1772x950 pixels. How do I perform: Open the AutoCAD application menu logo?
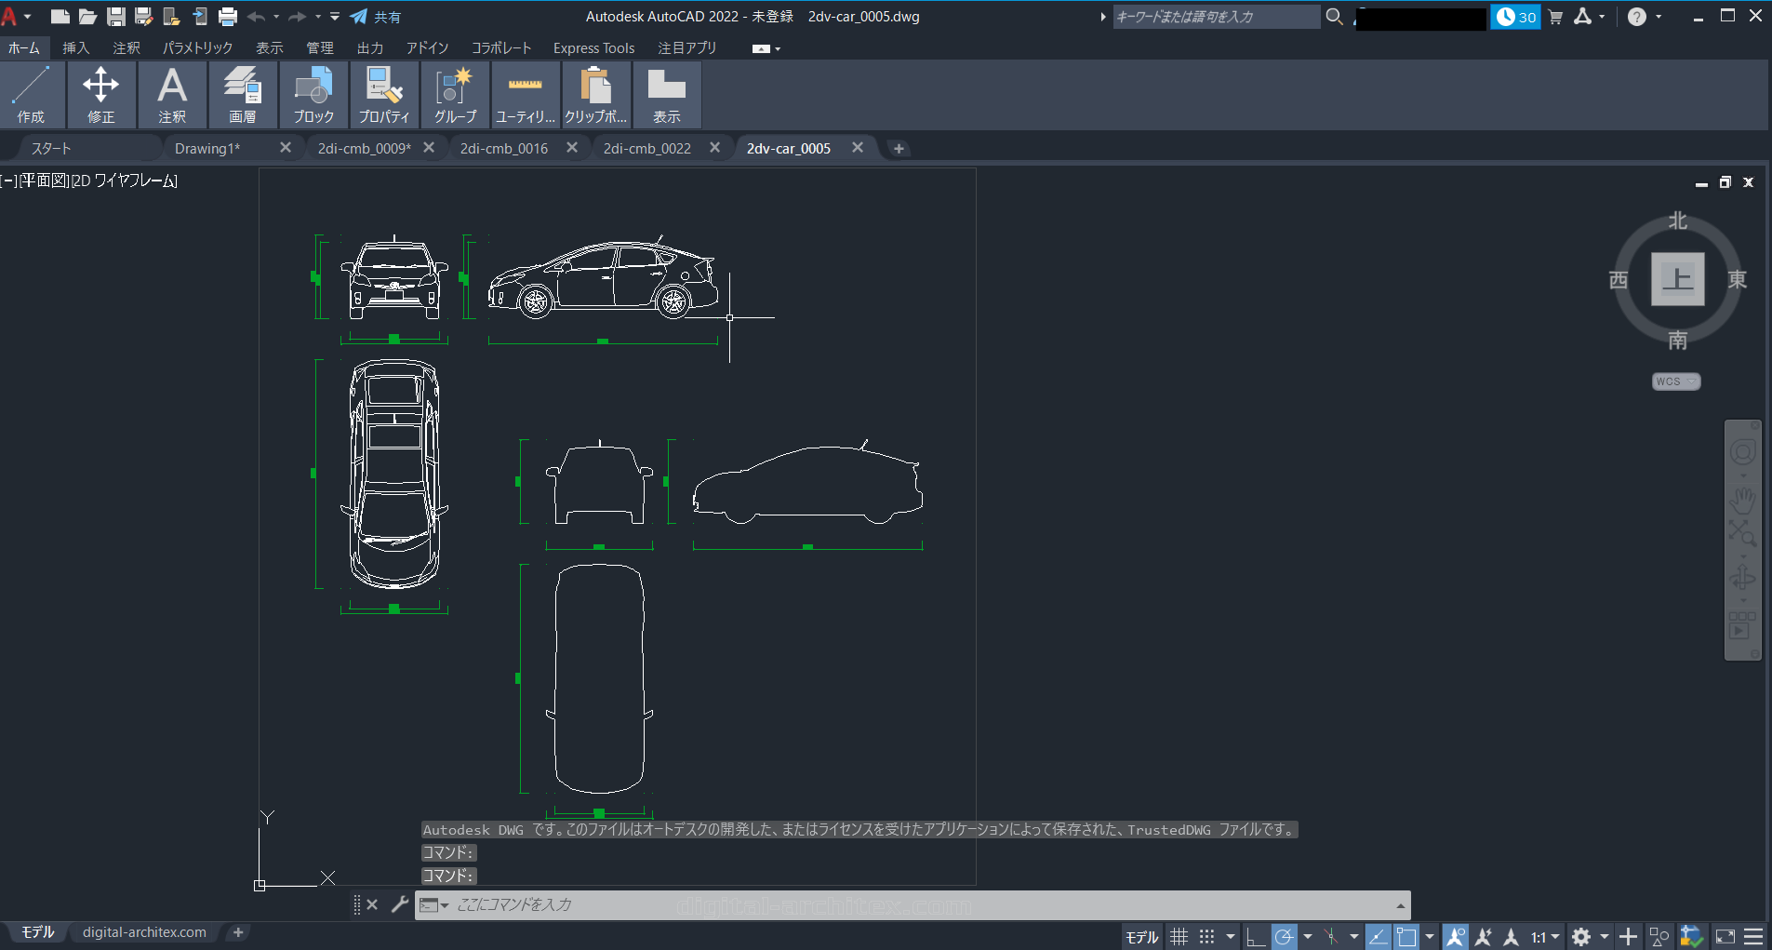pos(9,16)
